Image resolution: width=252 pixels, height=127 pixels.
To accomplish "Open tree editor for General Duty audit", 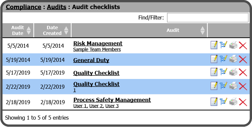I will click(223, 59).
